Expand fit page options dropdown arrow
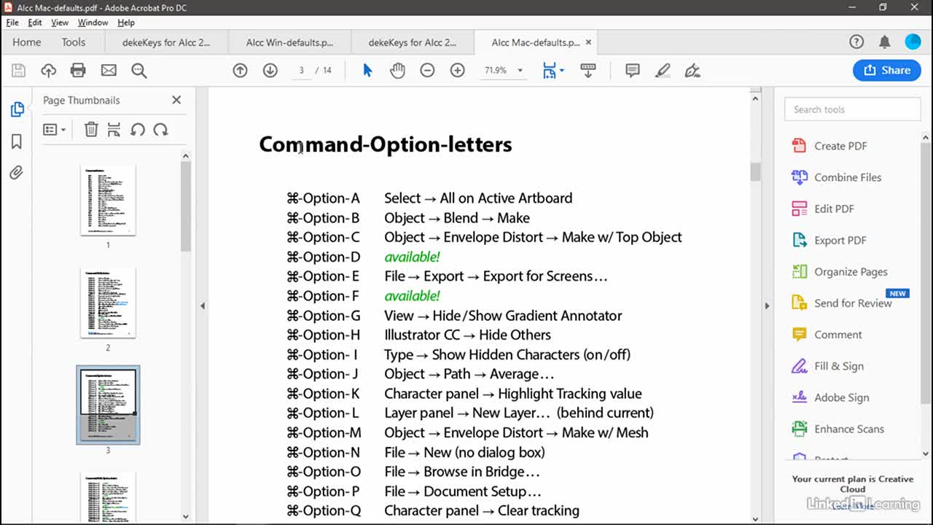This screenshot has height=525, width=933. point(562,71)
